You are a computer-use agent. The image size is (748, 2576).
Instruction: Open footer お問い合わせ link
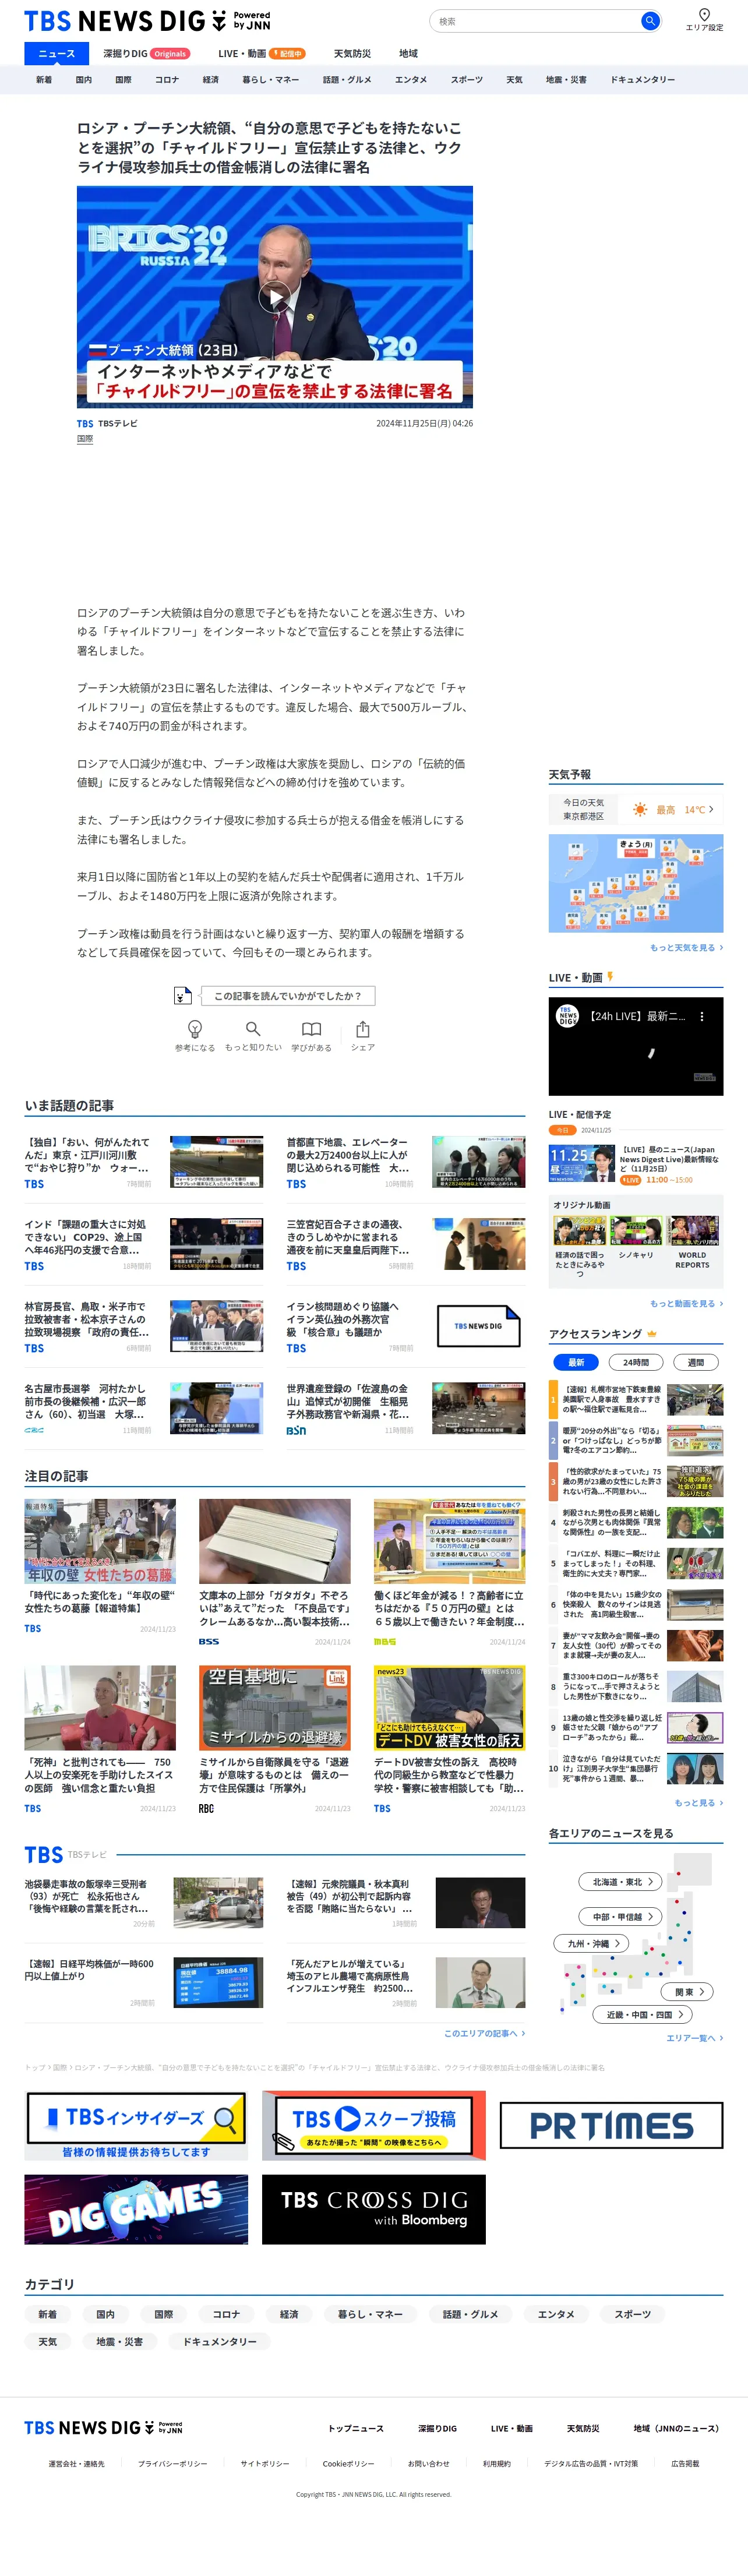[x=429, y=2464]
